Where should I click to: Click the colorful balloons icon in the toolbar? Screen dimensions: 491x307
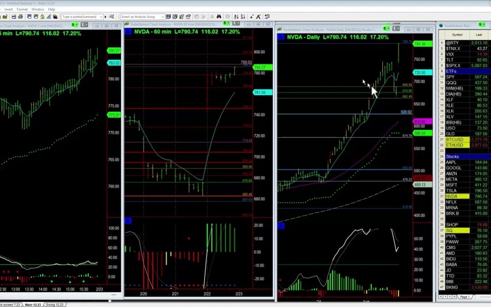(55, 17)
